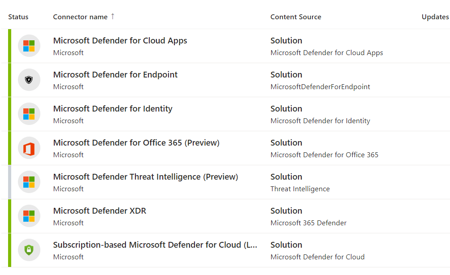Screen dimensions: 450x275
Task: Sort by the Updates column header
Action: [435, 17]
